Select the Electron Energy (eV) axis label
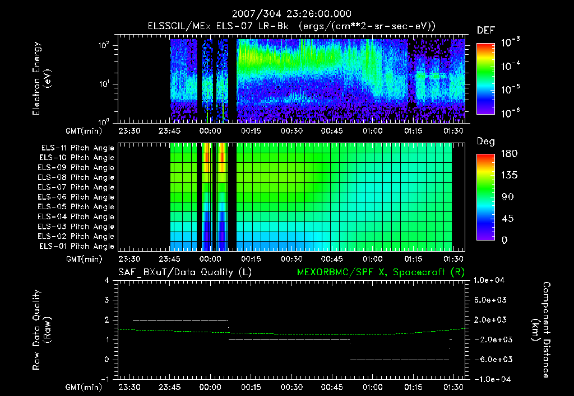The height and width of the screenshot is (396, 574). click(x=41, y=78)
